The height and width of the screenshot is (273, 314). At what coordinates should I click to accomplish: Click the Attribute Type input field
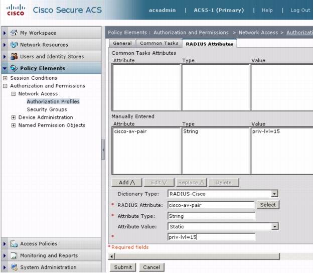212,216
